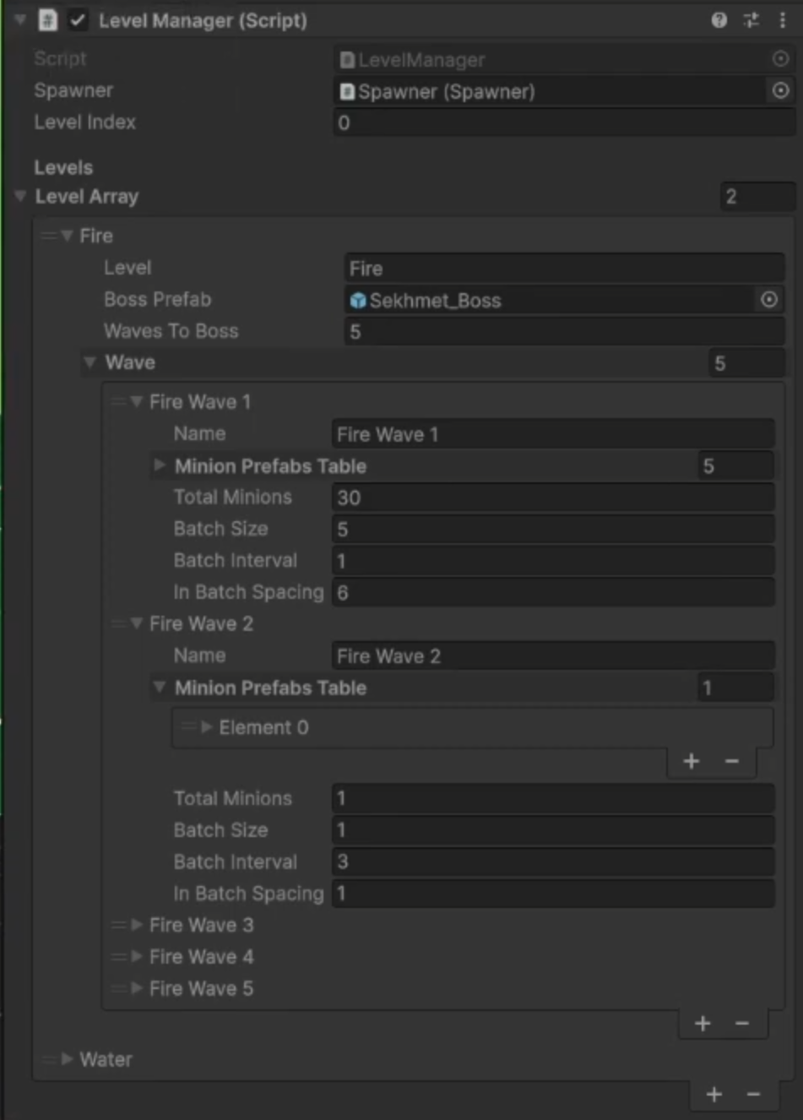Click the Level Index value field

tap(564, 122)
